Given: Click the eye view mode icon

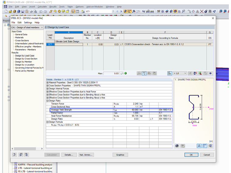Looking at the screenshot, I should 210,73.
